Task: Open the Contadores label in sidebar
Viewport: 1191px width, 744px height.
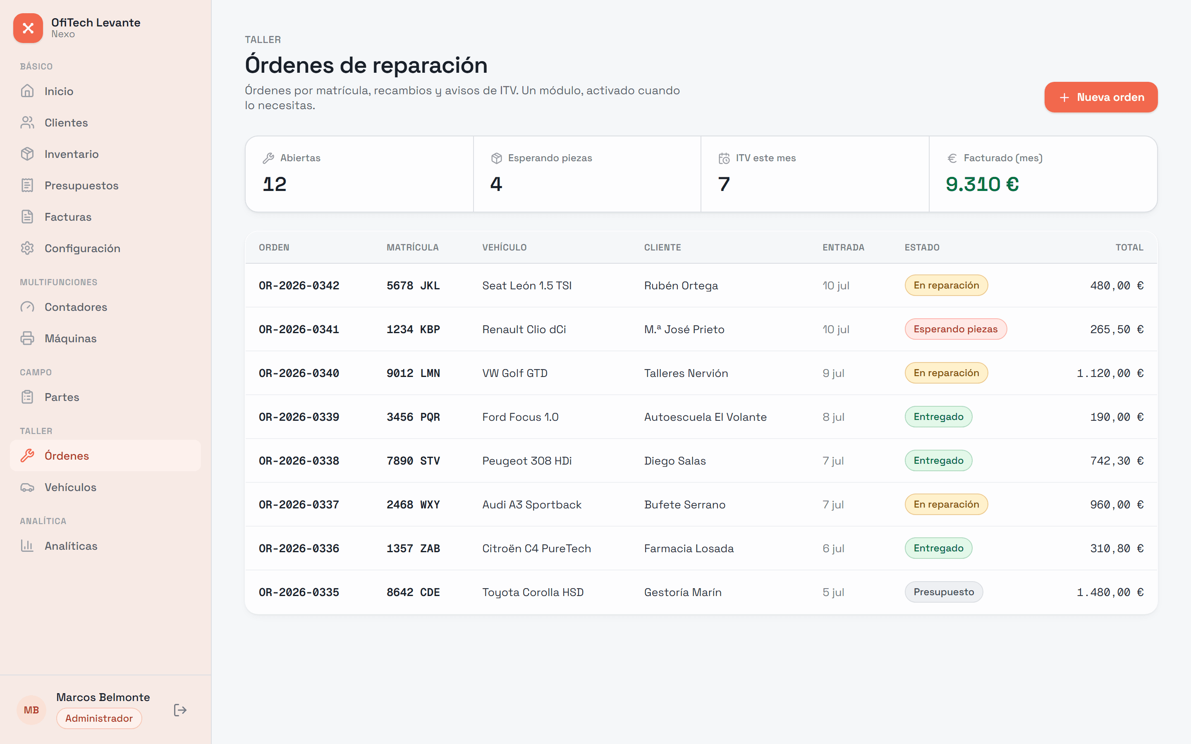Action: [76, 307]
